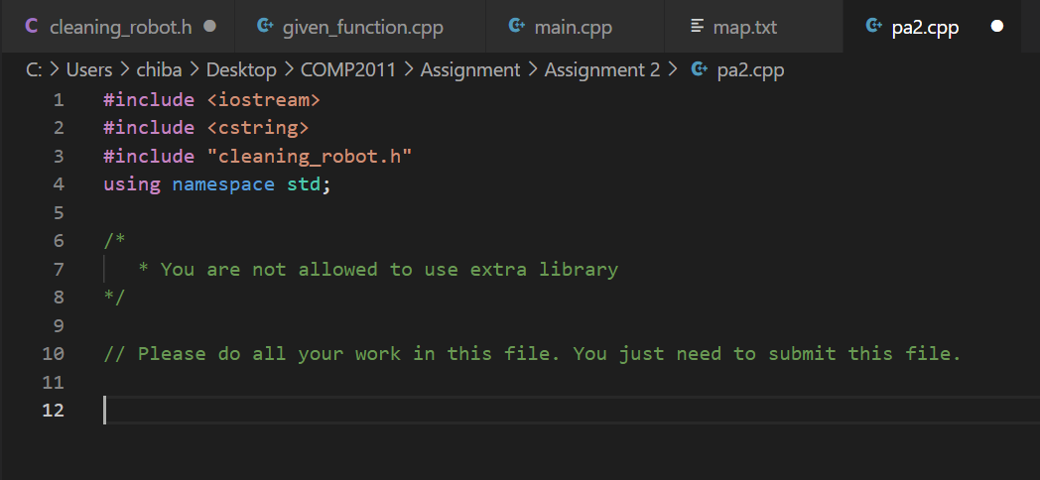
Task: Click the C: breadcrumb segment
Action: [34, 69]
